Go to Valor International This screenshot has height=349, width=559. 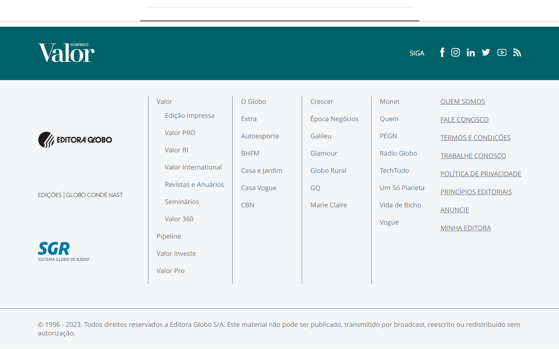(193, 168)
